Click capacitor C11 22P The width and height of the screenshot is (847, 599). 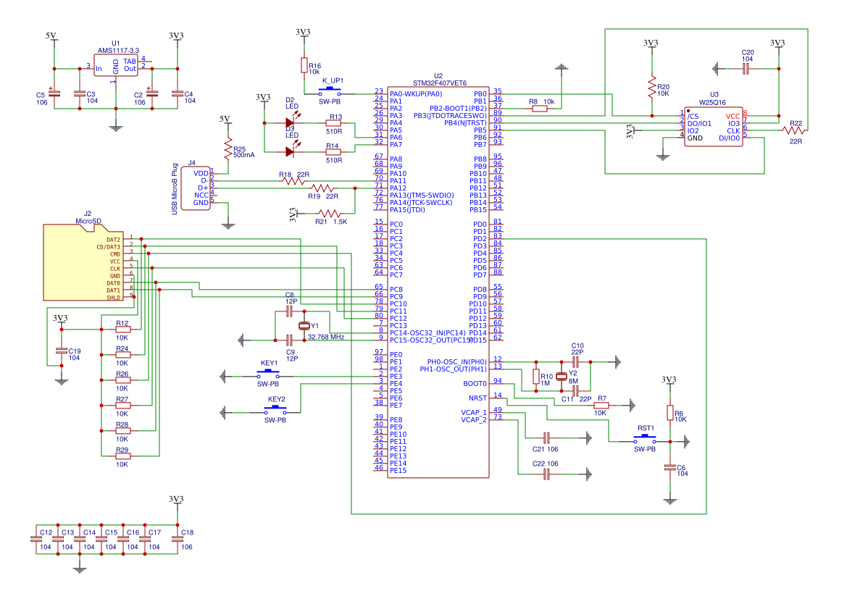(x=576, y=390)
